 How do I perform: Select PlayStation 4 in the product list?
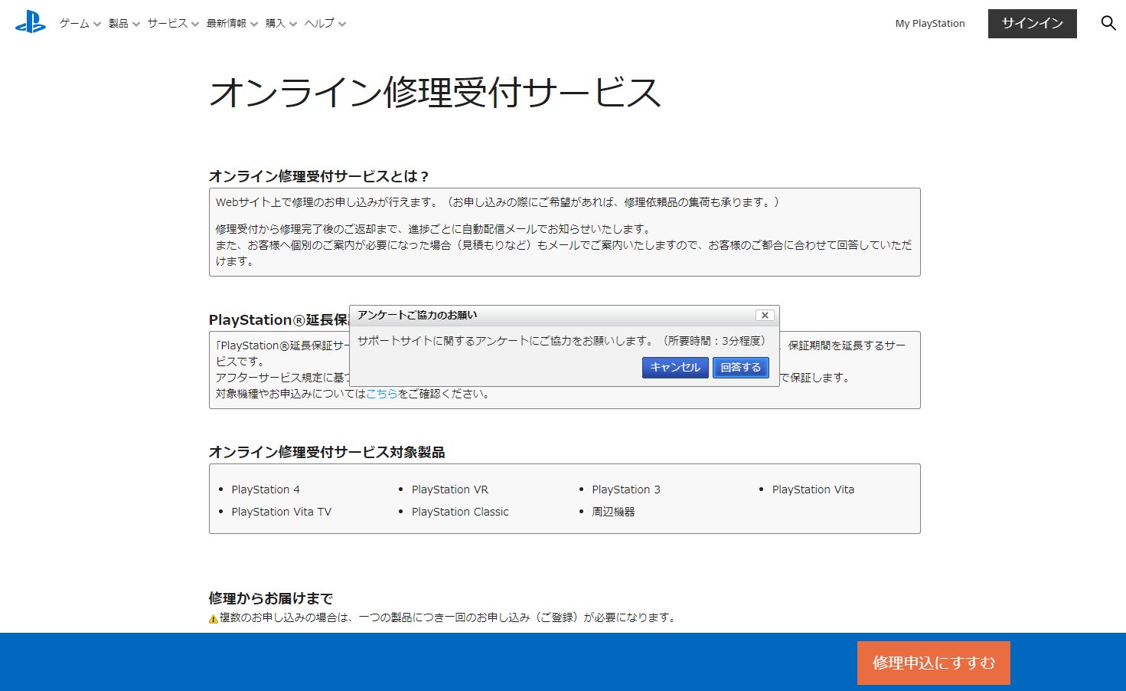(x=266, y=489)
